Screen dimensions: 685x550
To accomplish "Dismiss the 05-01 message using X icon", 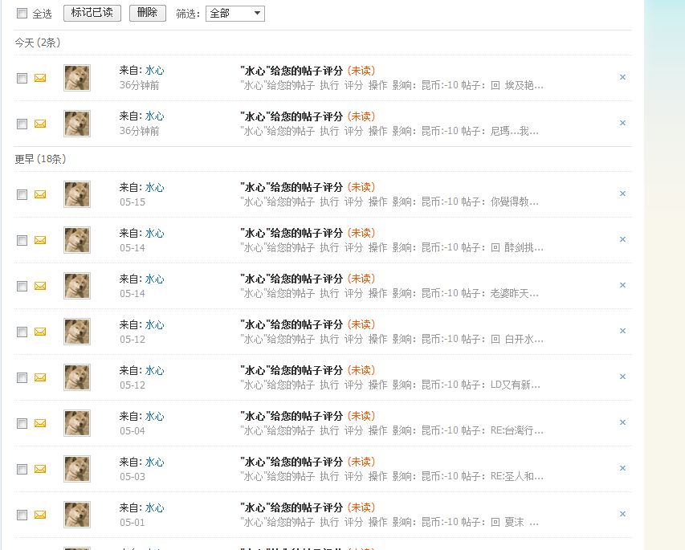I will [x=622, y=514].
